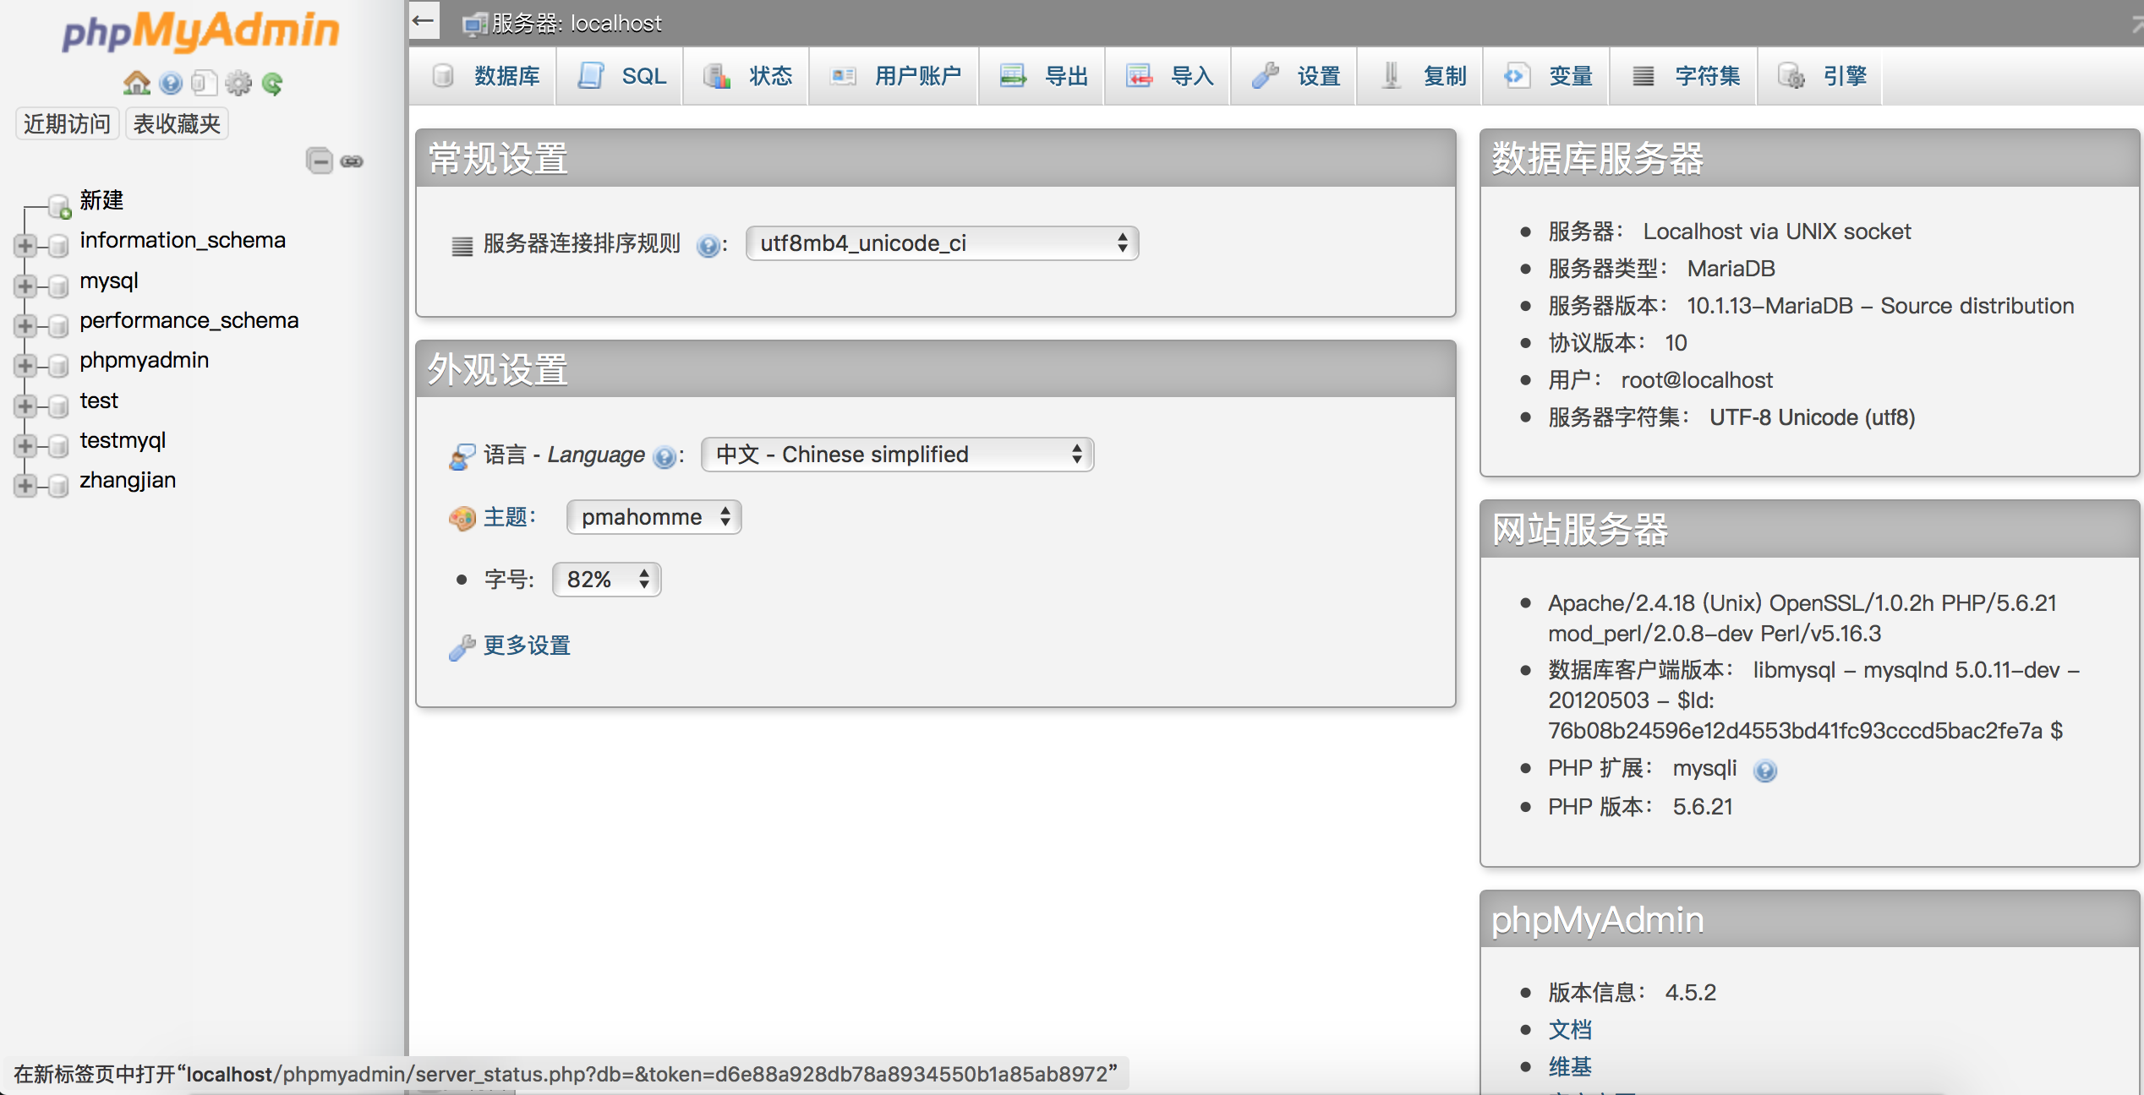Screen dimensions: 2144x1095
Task: Select the performance_schema database name
Action: [x=189, y=320]
